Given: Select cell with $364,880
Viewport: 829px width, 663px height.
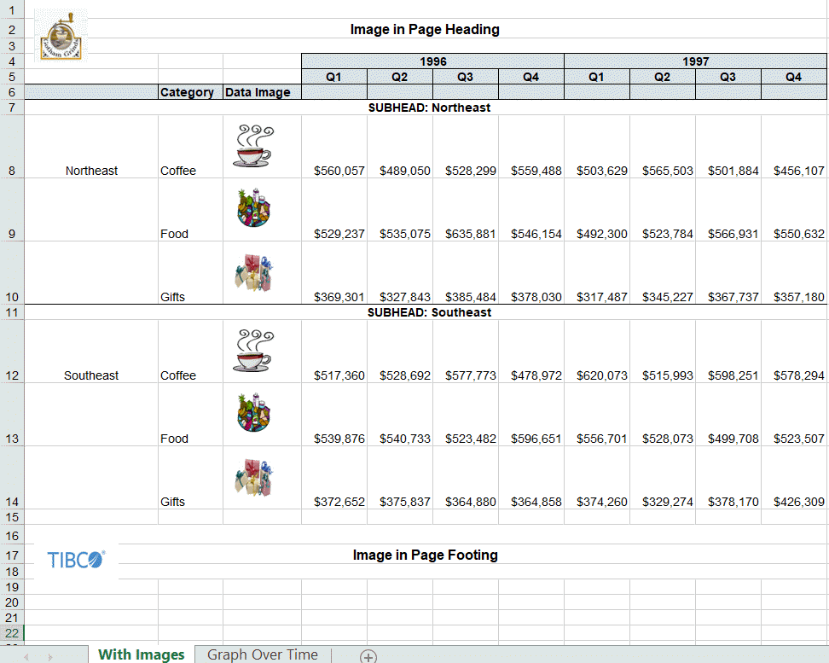Looking at the screenshot, I should [x=466, y=477].
